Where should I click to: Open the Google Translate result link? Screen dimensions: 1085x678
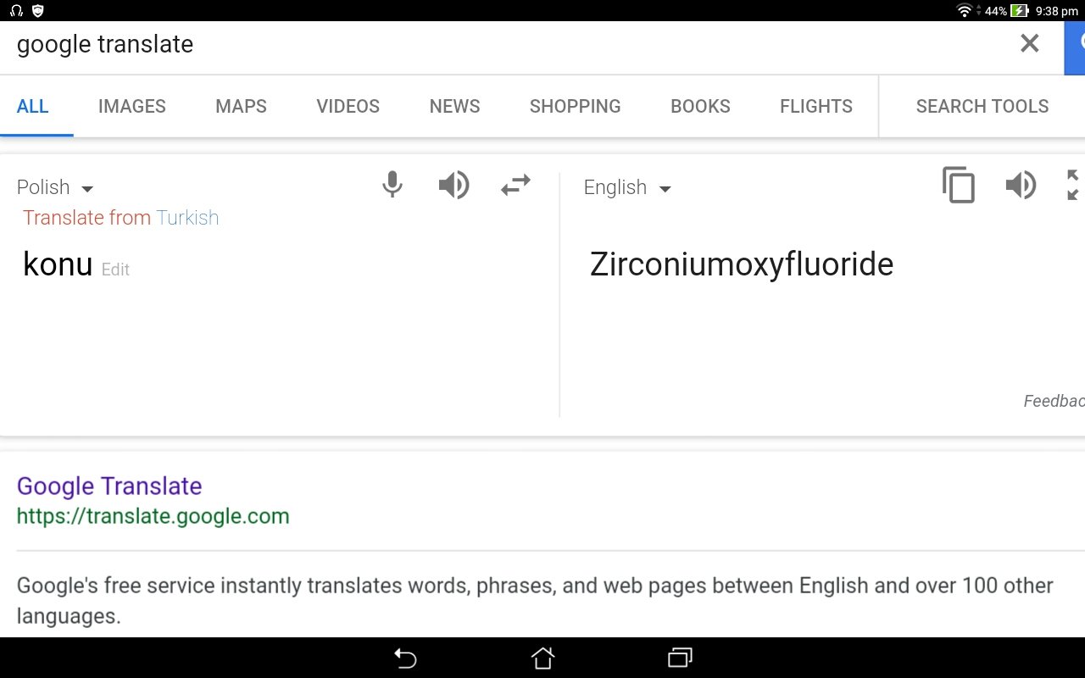click(x=109, y=486)
